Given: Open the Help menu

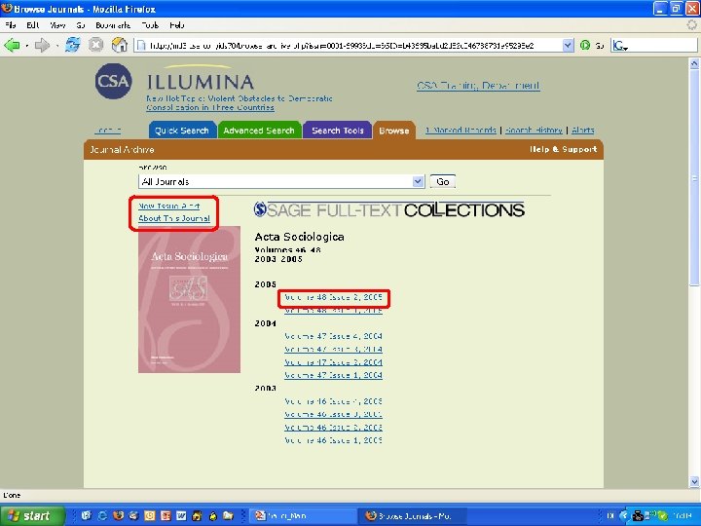Looking at the screenshot, I should [177, 25].
